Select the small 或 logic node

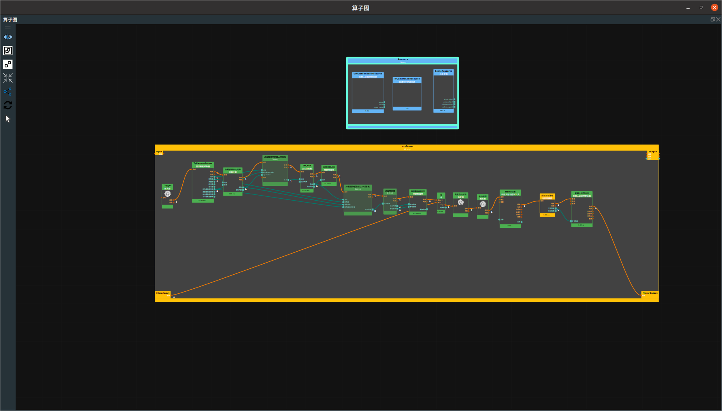(441, 203)
